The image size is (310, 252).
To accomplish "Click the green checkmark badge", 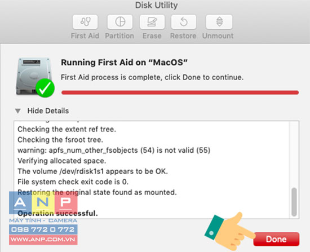I will [x=45, y=88].
